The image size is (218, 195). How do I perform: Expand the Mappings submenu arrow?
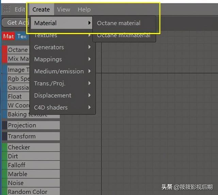(x=90, y=59)
